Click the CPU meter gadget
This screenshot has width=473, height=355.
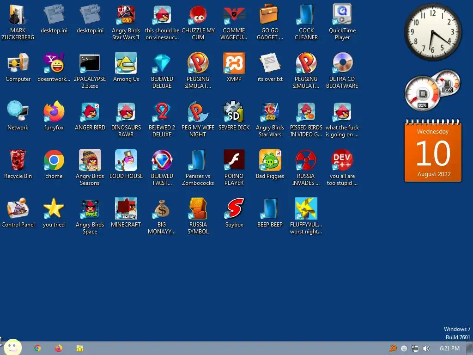point(432,90)
